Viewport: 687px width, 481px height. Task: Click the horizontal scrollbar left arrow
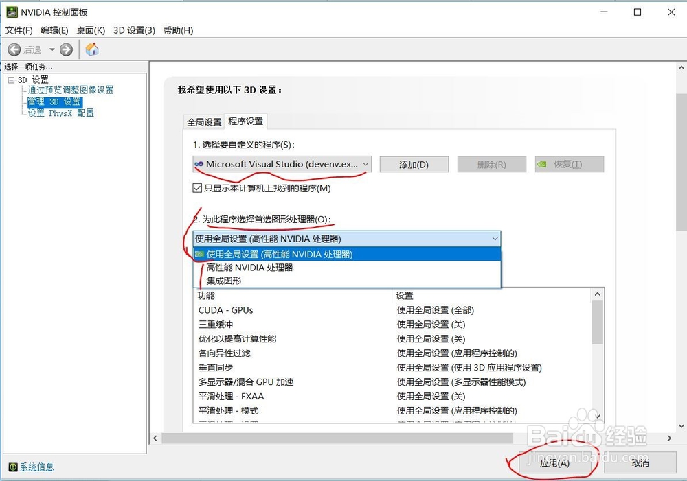(x=155, y=438)
